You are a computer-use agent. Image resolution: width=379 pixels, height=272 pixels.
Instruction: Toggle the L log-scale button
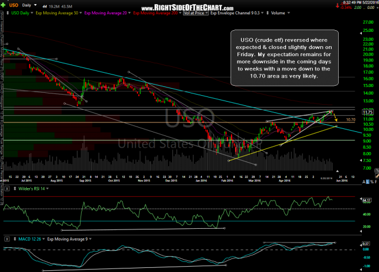pyautogui.click(x=368, y=182)
